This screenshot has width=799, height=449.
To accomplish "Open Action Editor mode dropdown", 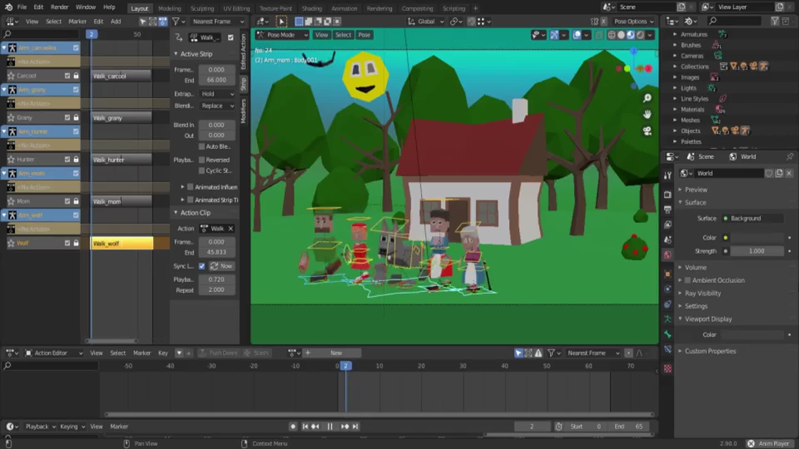I will click(x=54, y=353).
